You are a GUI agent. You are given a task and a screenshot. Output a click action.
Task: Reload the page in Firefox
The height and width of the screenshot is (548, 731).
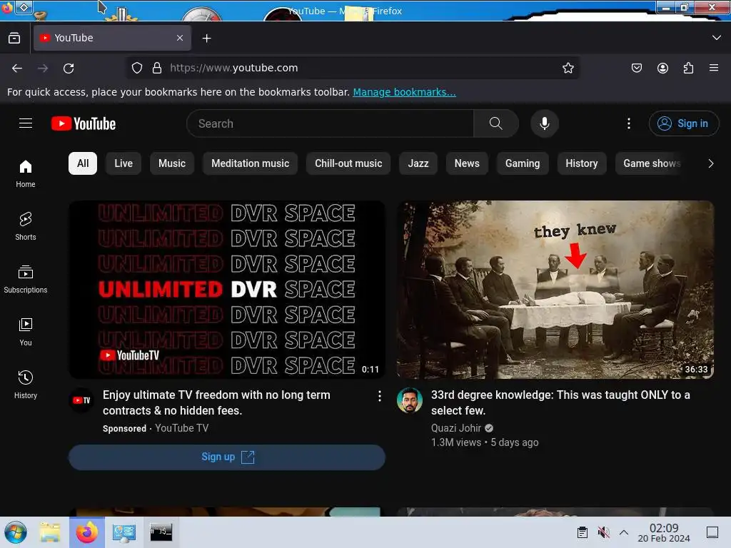69,68
